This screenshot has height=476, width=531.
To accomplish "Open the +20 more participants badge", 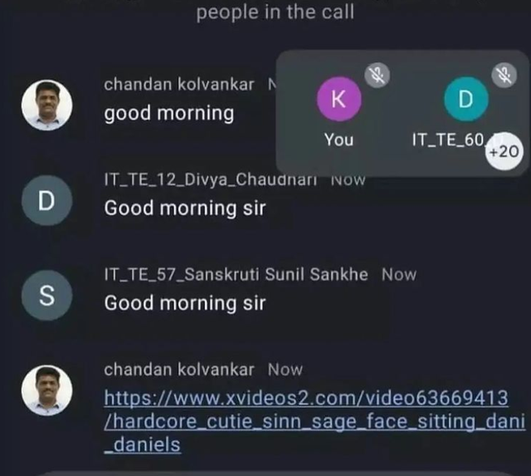I will [504, 151].
